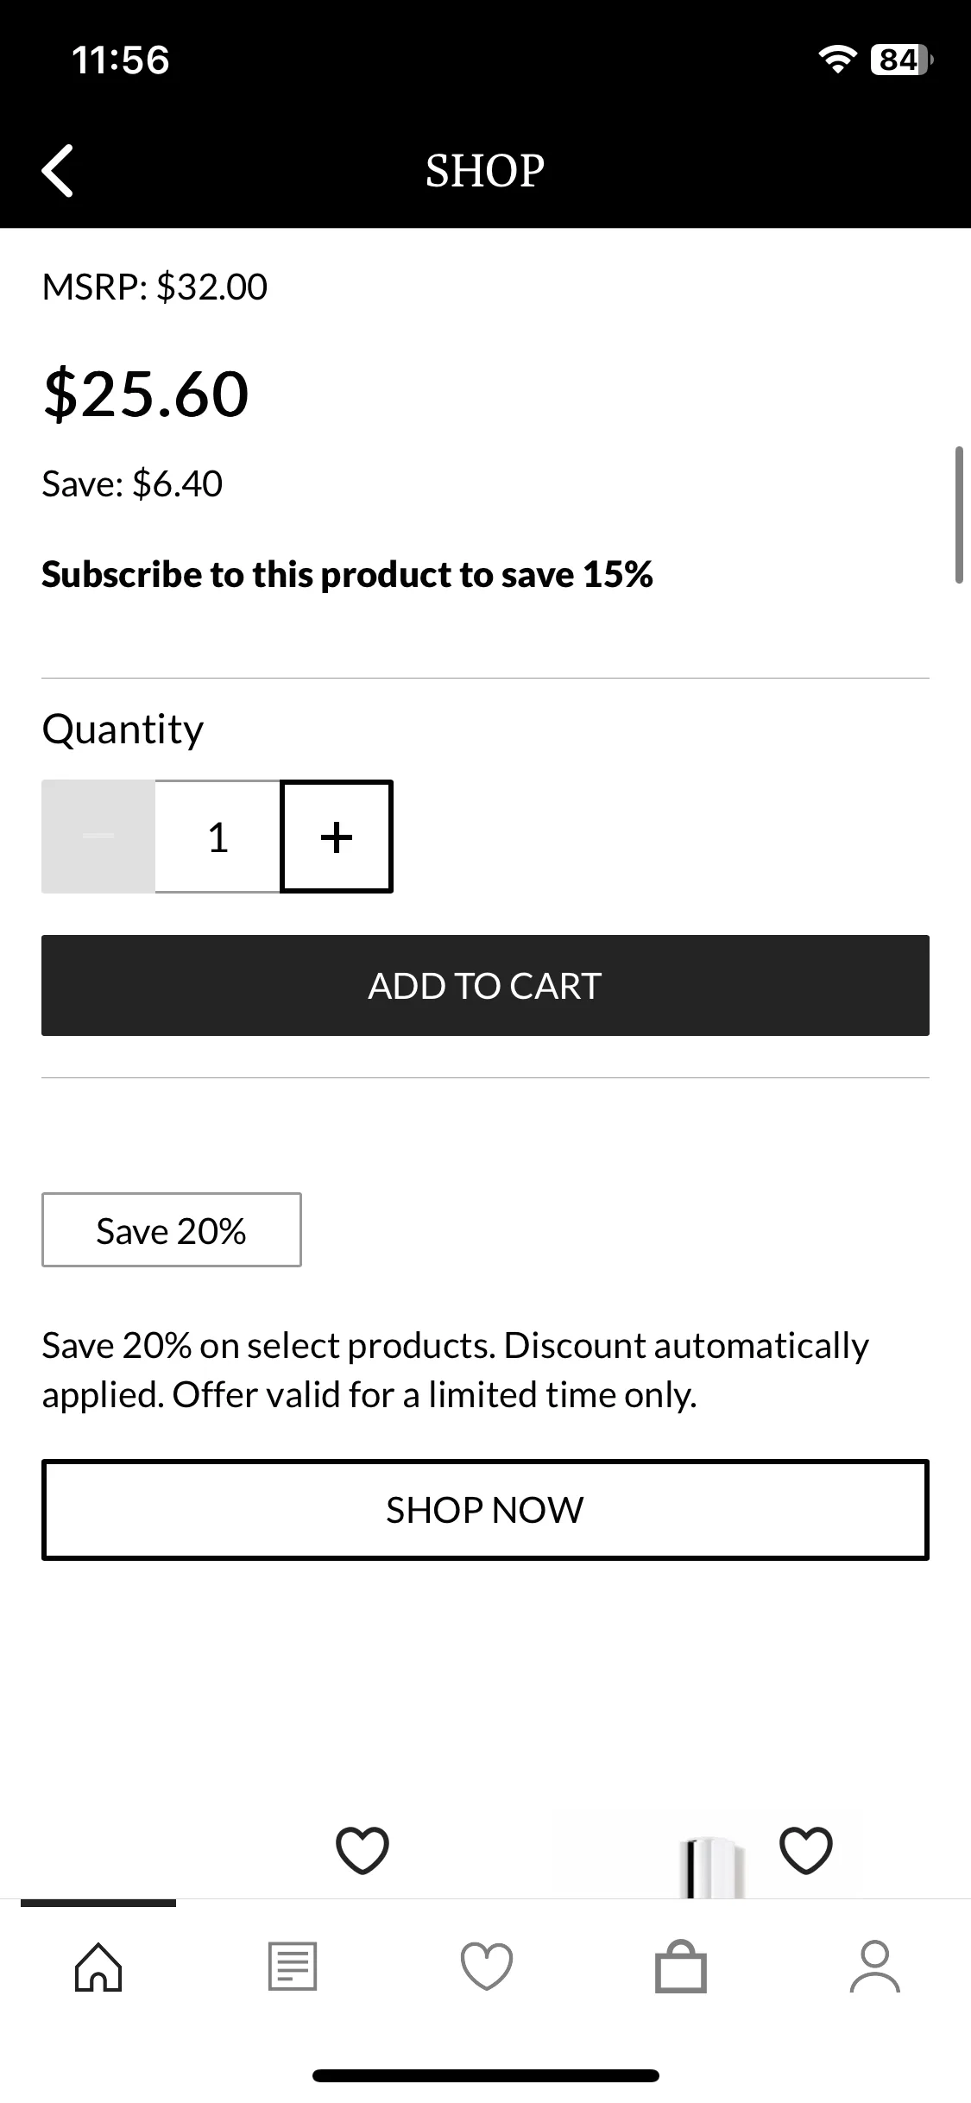Increase quantity with the plus button
The image size is (971, 2103).
pyautogui.click(x=337, y=837)
